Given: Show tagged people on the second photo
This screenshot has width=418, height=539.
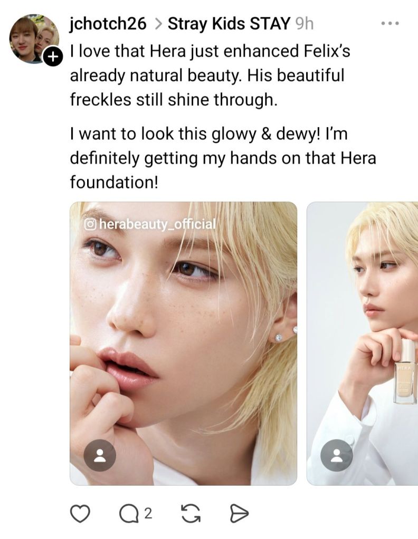Looking at the screenshot, I should click(336, 455).
